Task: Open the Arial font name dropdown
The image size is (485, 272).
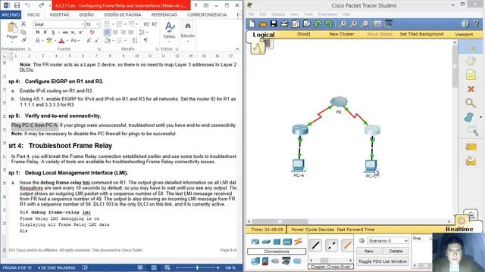Action: pos(82,24)
